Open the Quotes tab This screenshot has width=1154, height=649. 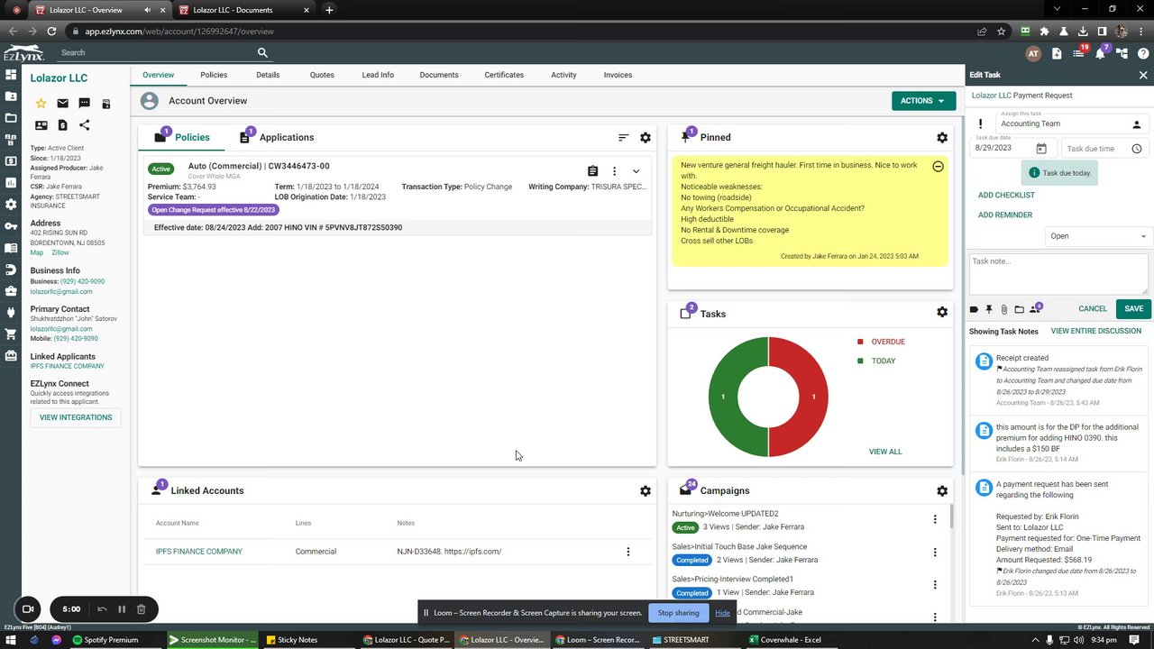coord(322,75)
